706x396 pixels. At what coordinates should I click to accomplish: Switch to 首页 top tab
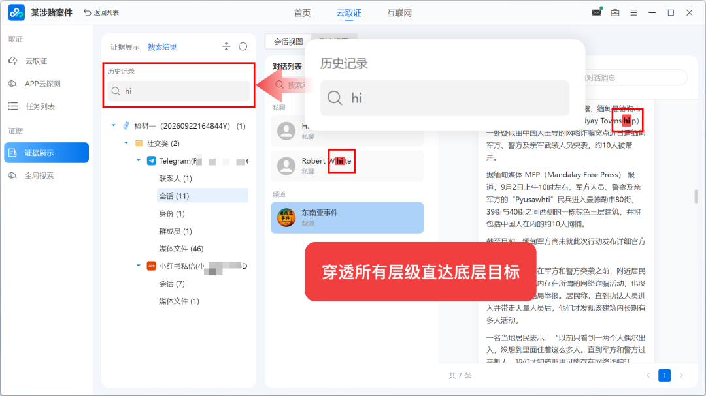(x=302, y=13)
